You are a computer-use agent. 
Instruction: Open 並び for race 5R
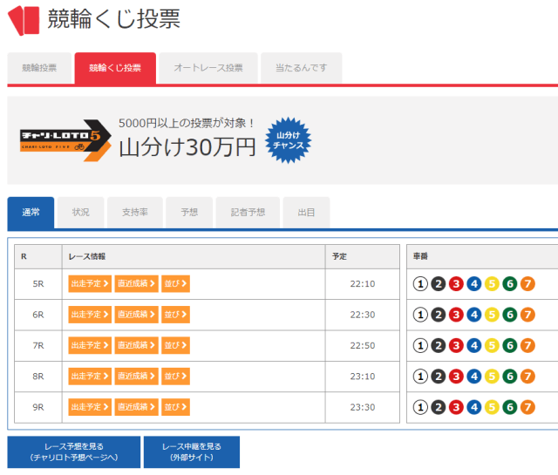(x=176, y=283)
